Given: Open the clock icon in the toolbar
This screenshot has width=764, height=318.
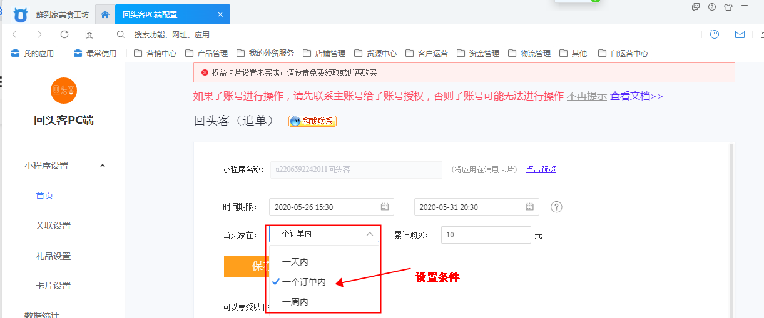Looking at the screenshot, I should [x=715, y=34].
